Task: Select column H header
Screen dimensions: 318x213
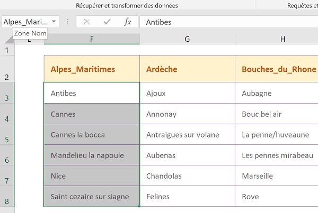Action: [x=277, y=39]
